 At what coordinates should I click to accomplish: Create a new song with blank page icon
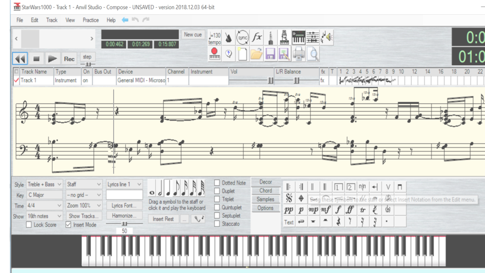click(x=243, y=54)
